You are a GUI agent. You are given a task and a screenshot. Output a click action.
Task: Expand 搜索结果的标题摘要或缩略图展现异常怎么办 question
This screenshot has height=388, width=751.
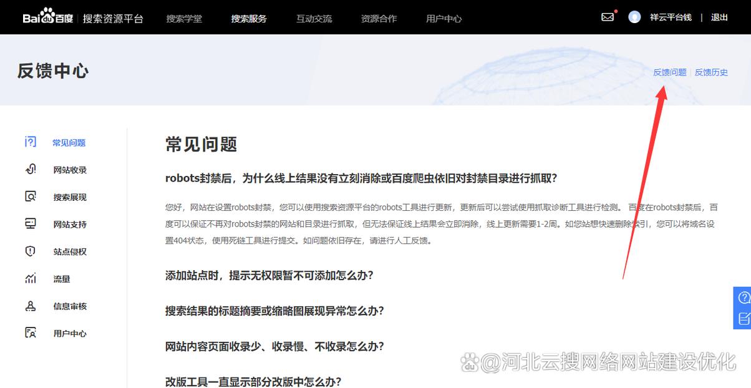(x=274, y=311)
